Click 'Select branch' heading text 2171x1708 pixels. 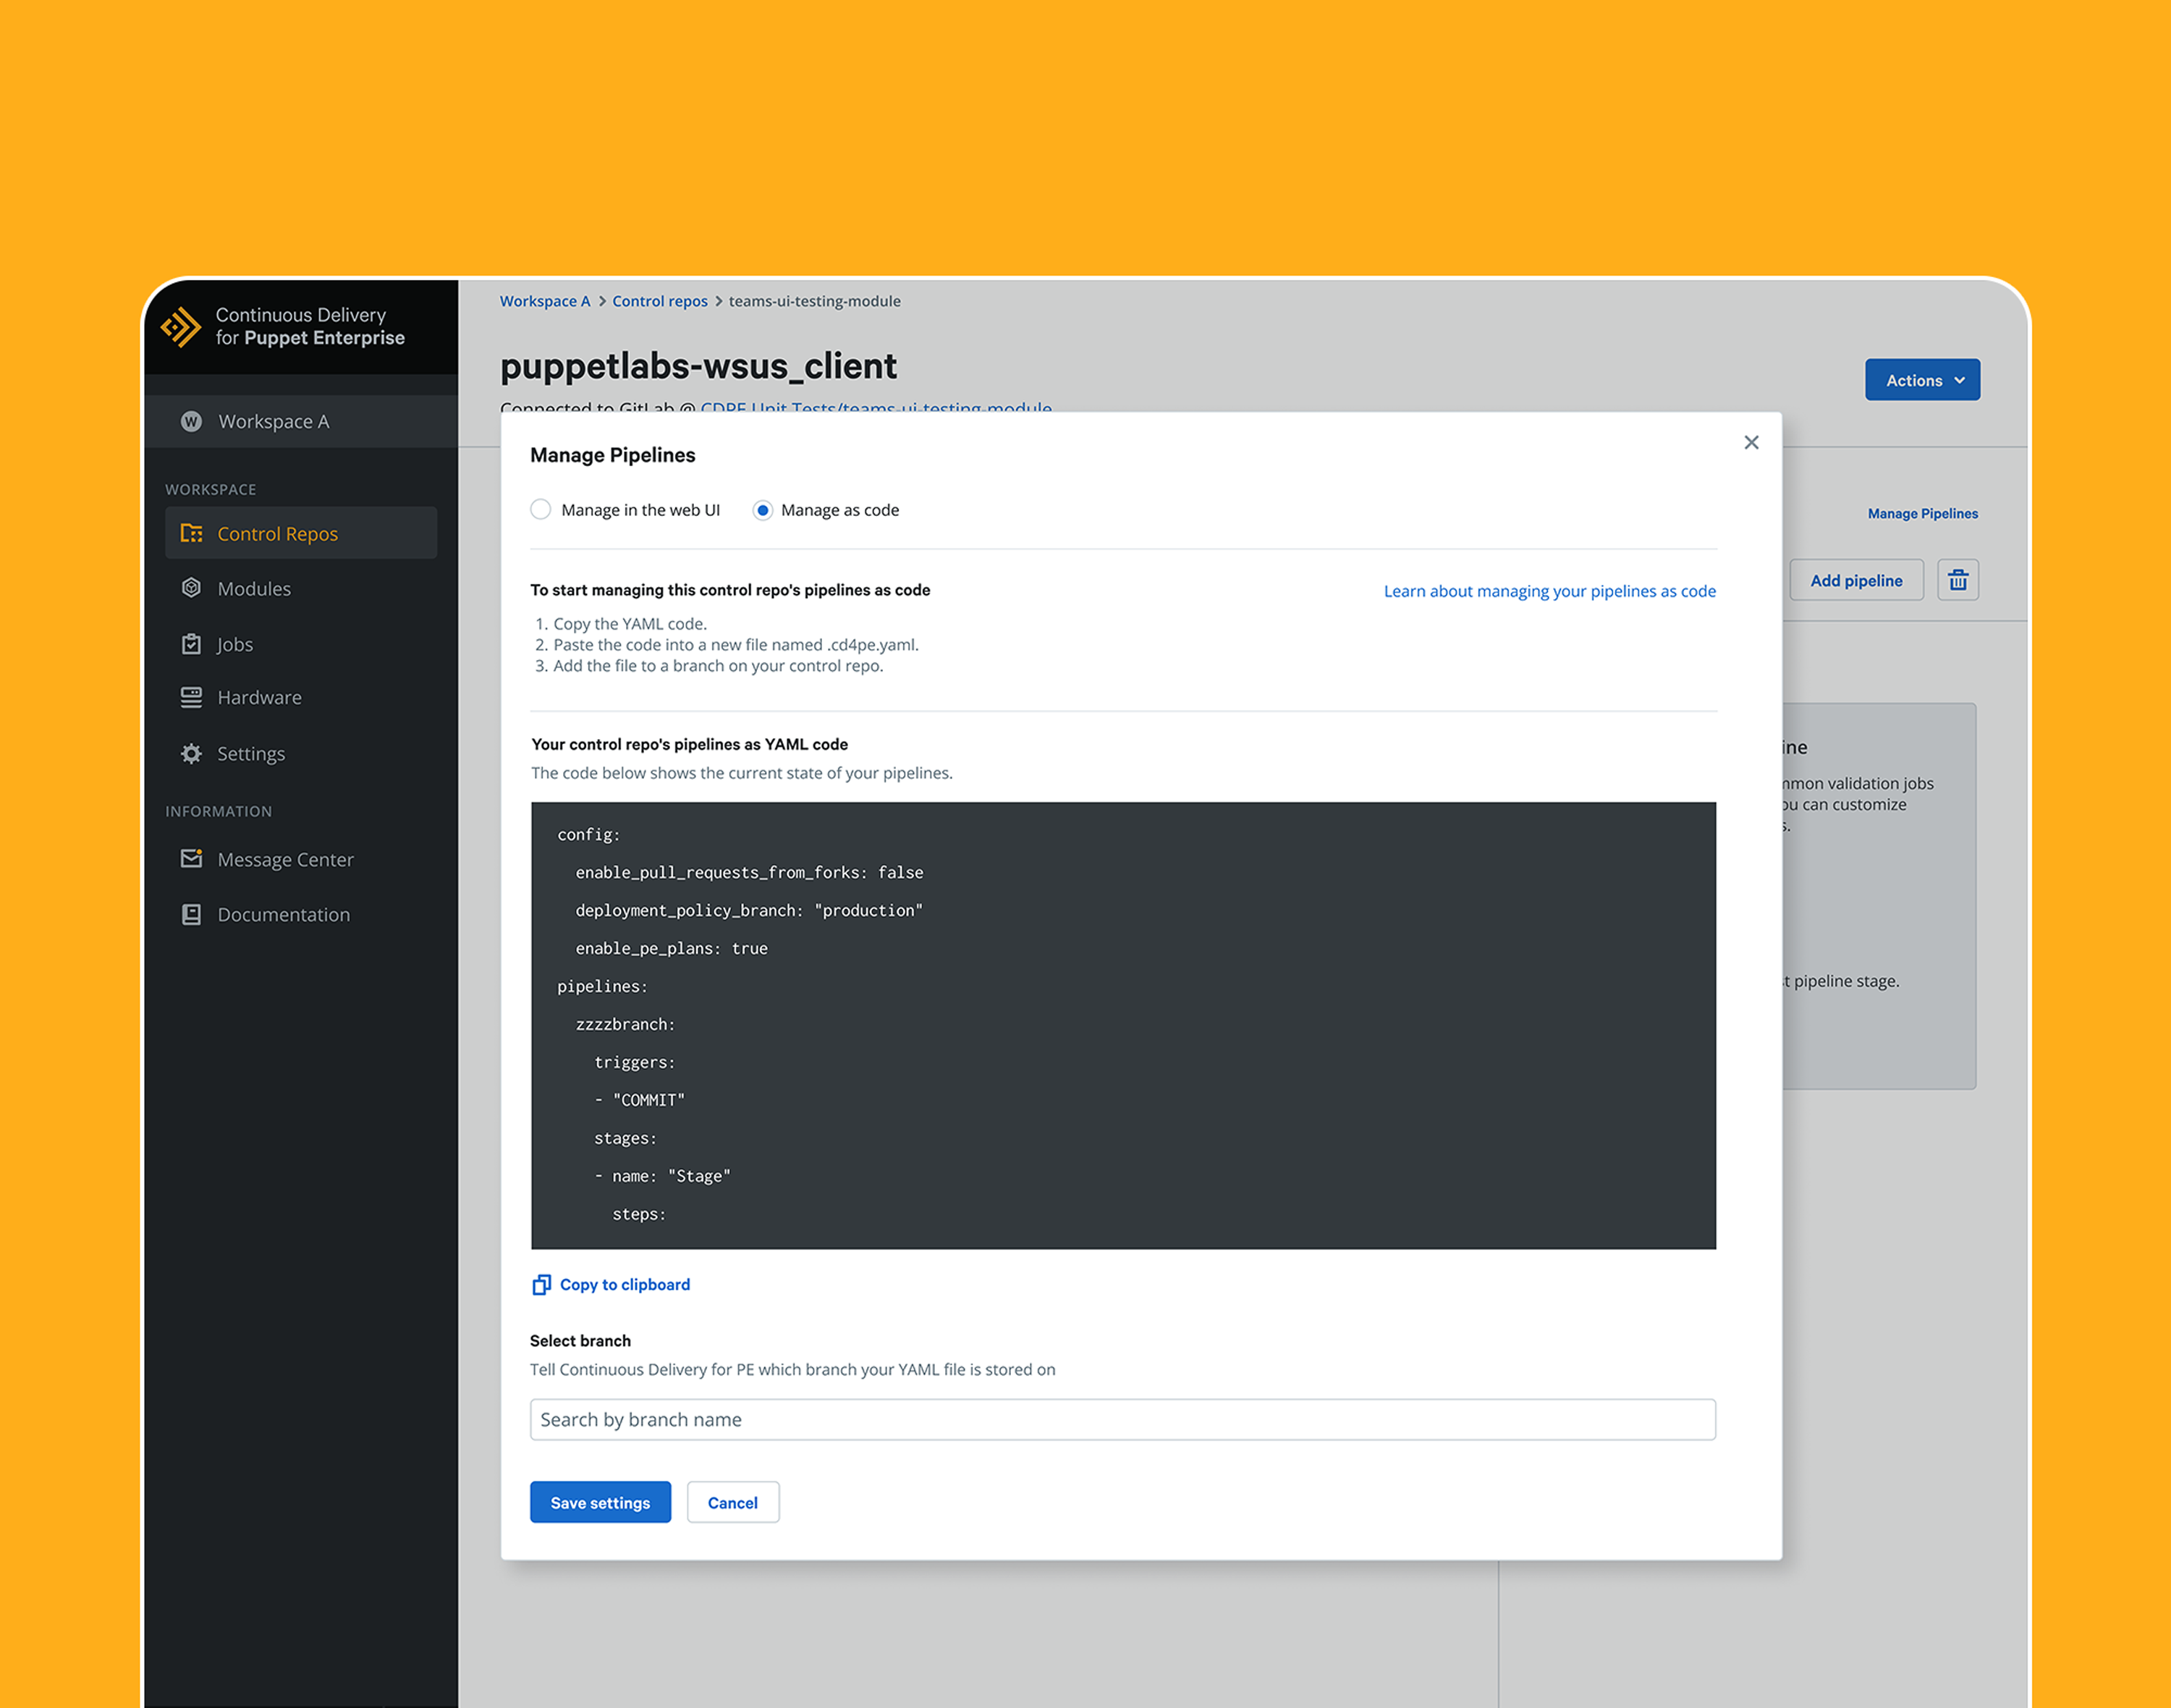pyautogui.click(x=580, y=1340)
